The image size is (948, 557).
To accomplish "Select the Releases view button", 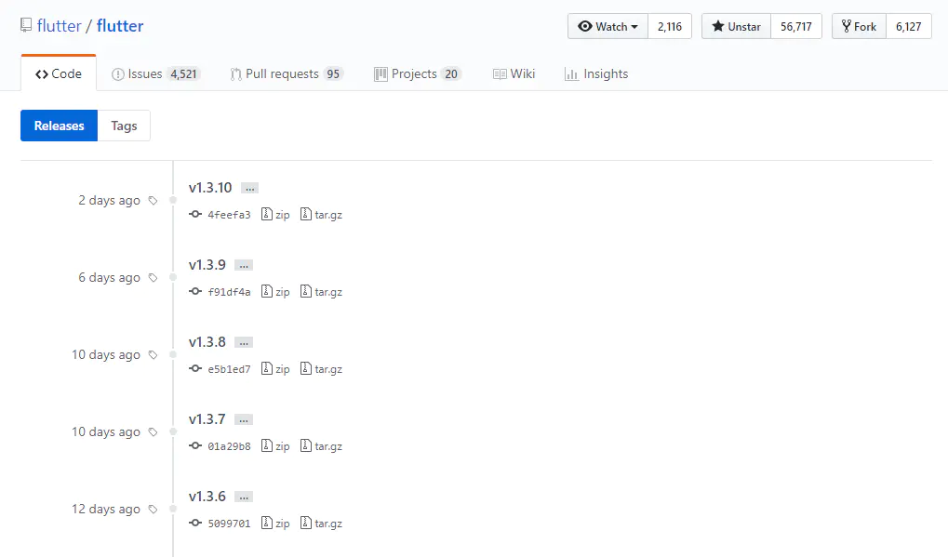I will click(x=59, y=126).
